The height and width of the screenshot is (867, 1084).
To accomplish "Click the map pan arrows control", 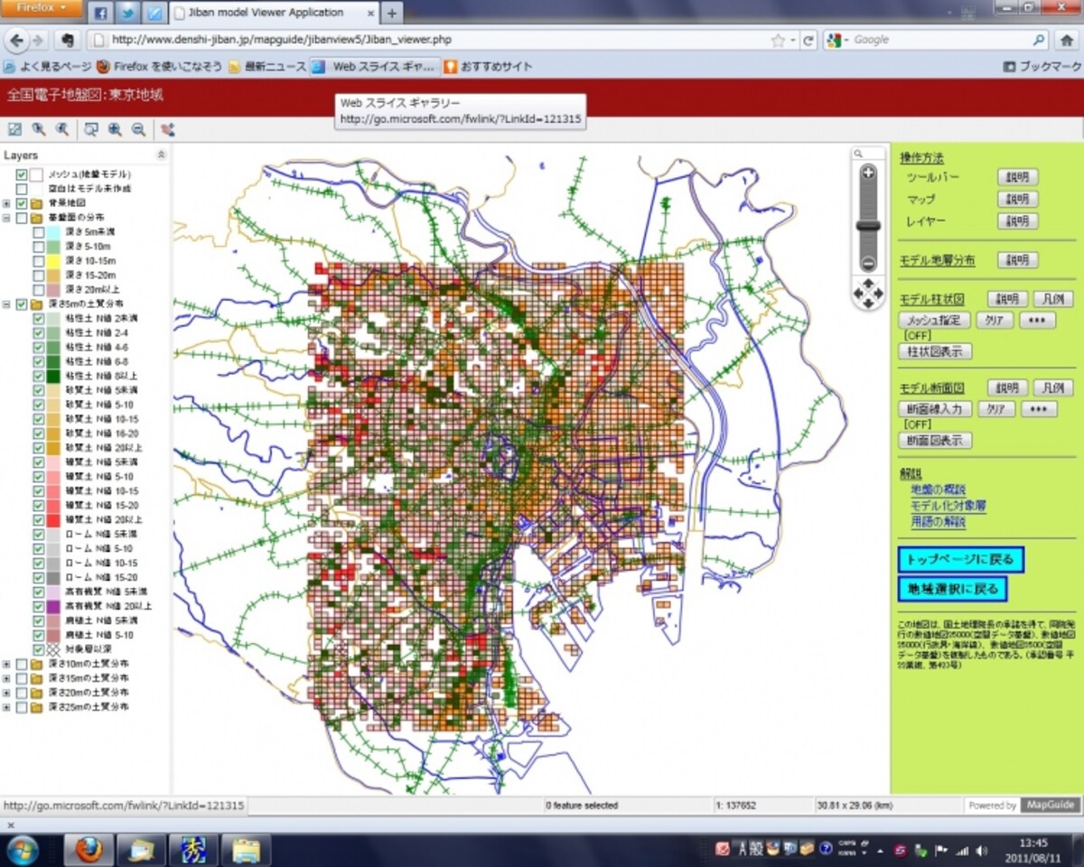I will tap(868, 294).
